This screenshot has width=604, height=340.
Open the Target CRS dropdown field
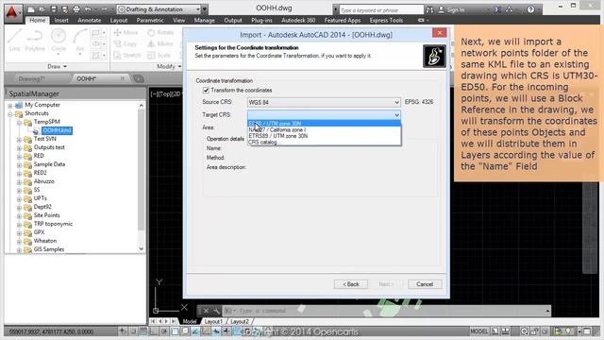click(324, 115)
